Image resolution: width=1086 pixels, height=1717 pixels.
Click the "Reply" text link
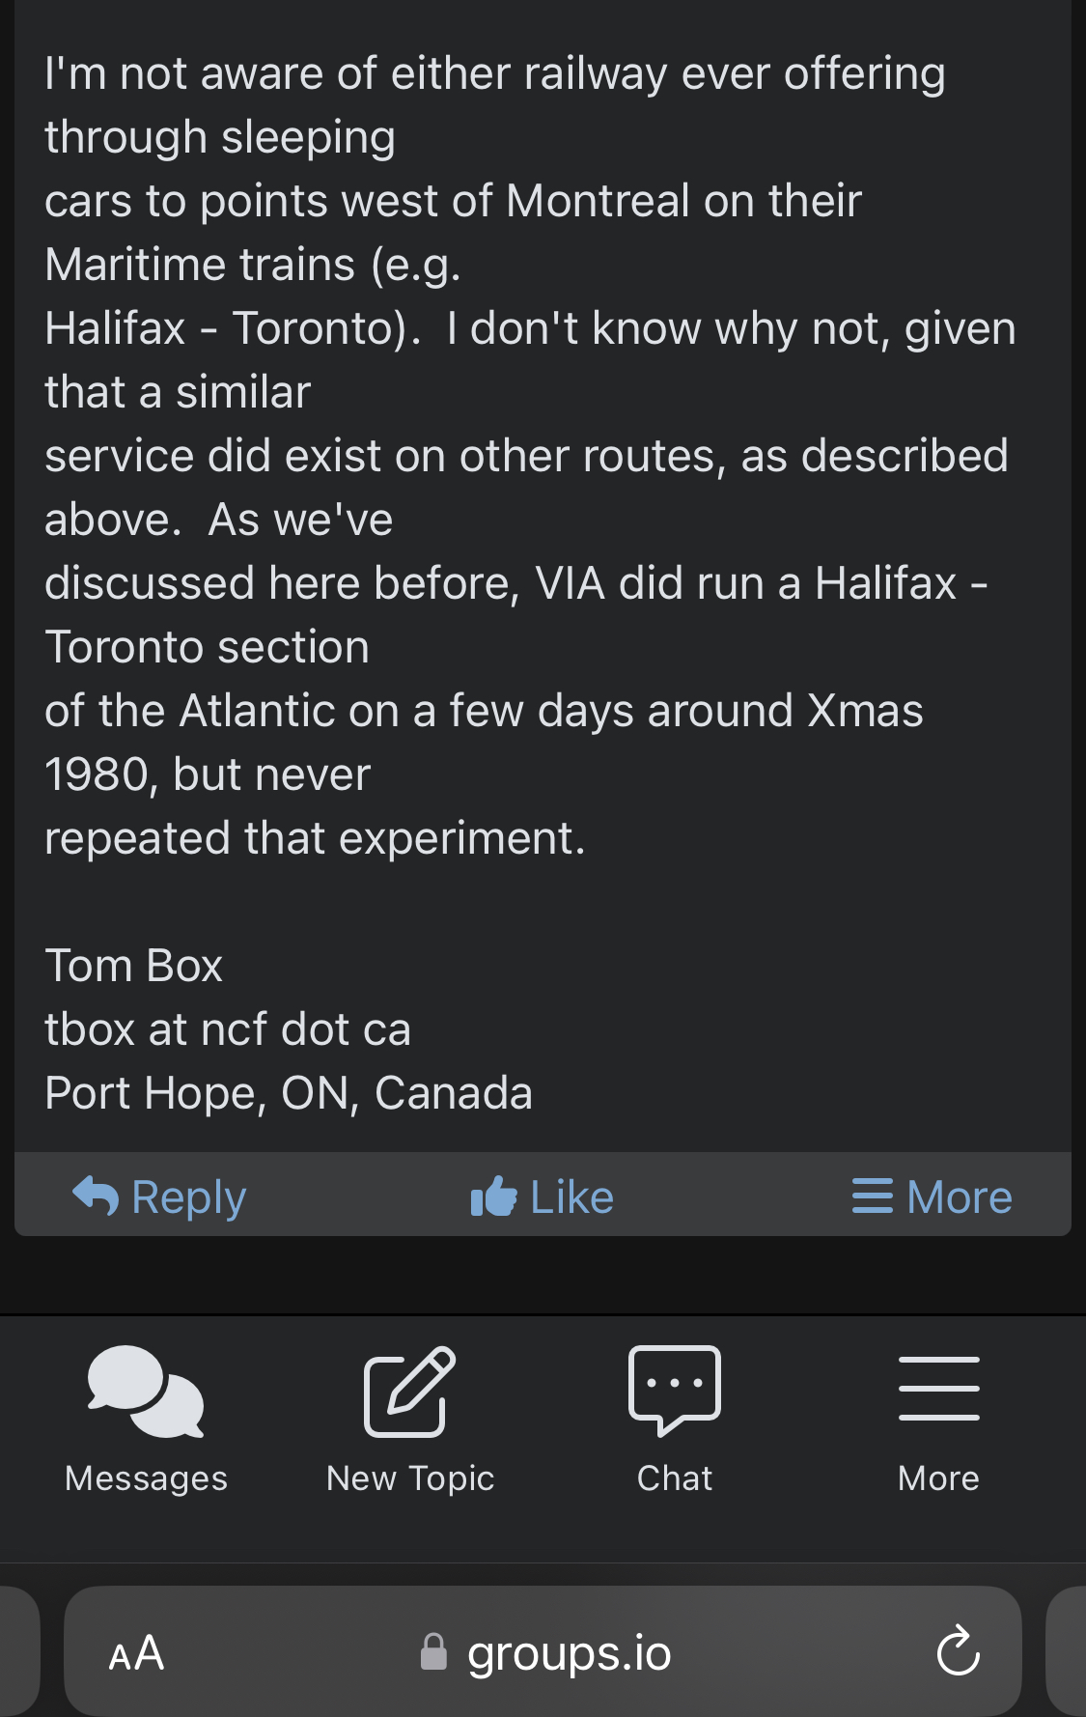click(189, 1197)
